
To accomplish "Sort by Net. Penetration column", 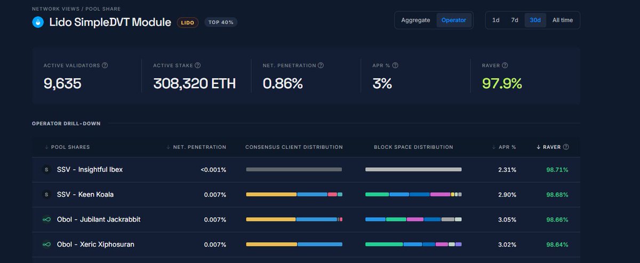I will (196, 147).
